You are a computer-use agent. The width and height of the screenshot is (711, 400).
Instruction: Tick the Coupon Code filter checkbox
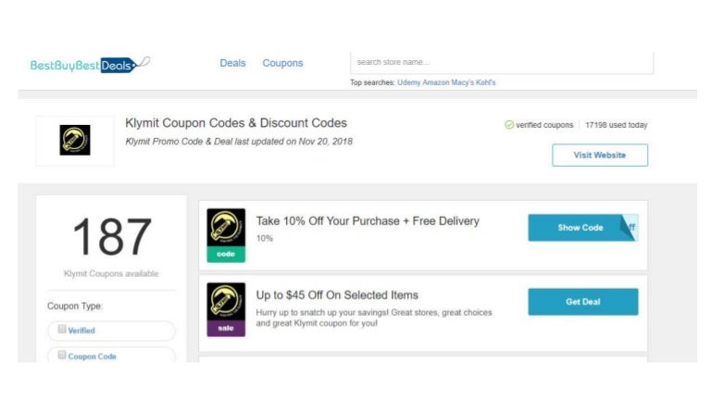pos(62,355)
